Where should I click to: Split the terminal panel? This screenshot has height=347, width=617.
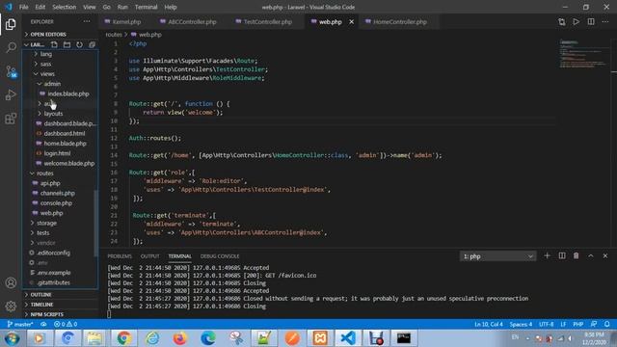click(x=562, y=255)
